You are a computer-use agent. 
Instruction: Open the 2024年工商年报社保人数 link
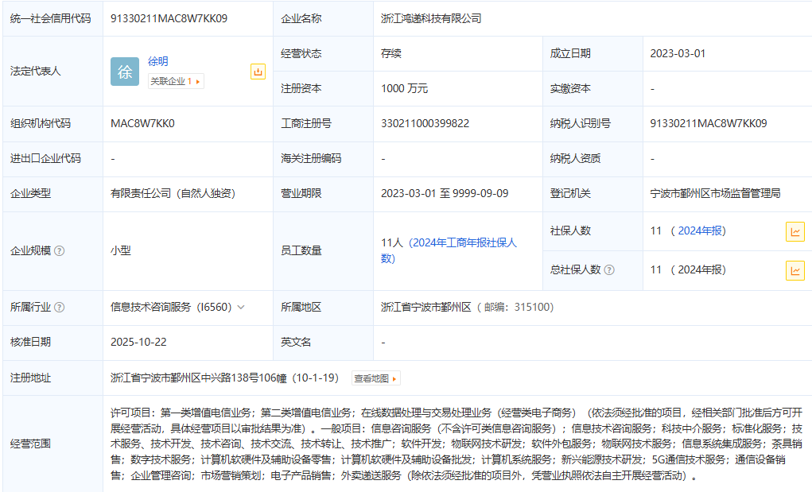pyautogui.click(x=461, y=243)
